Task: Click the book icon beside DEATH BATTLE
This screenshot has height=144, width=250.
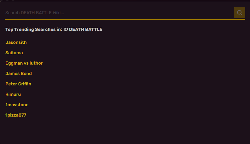Action: pyautogui.click(x=66, y=29)
